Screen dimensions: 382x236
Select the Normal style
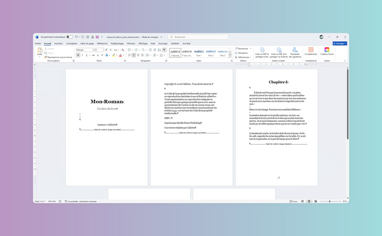point(175,53)
